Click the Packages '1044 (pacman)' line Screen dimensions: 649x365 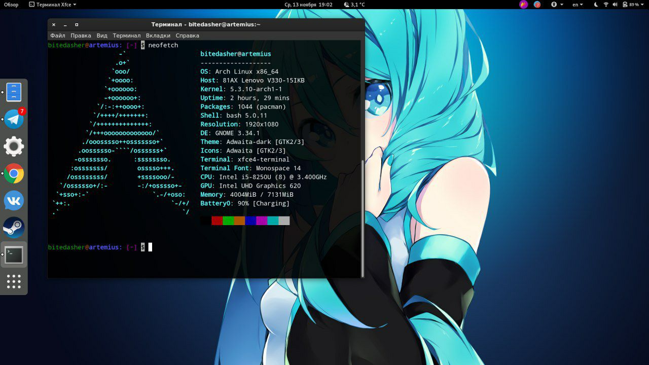click(x=243, y=106)
